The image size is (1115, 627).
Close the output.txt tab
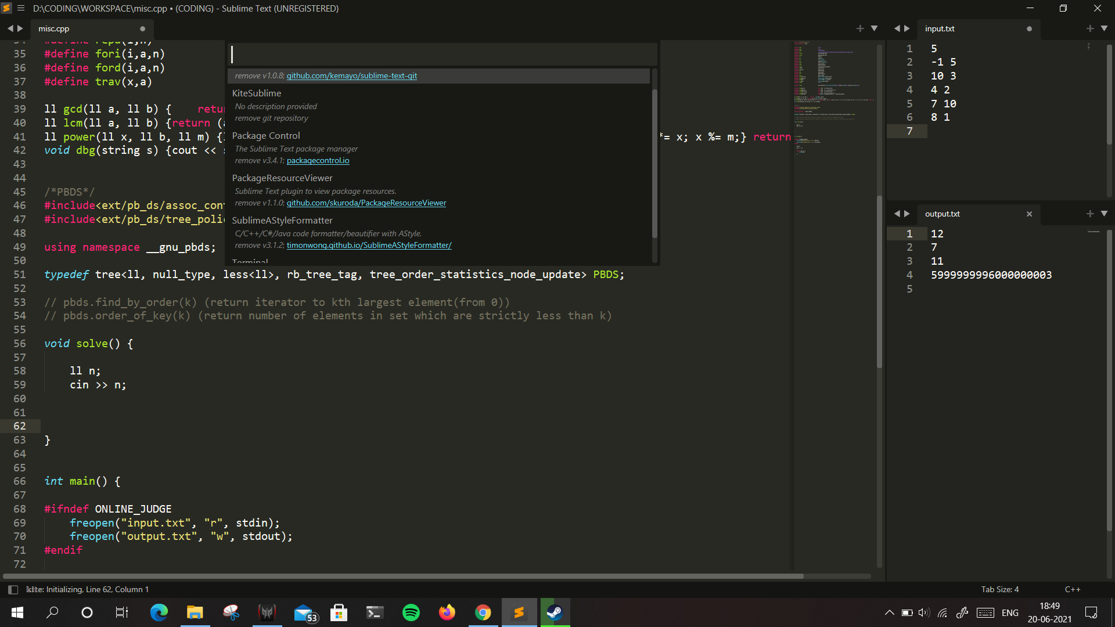point(1029,214)
